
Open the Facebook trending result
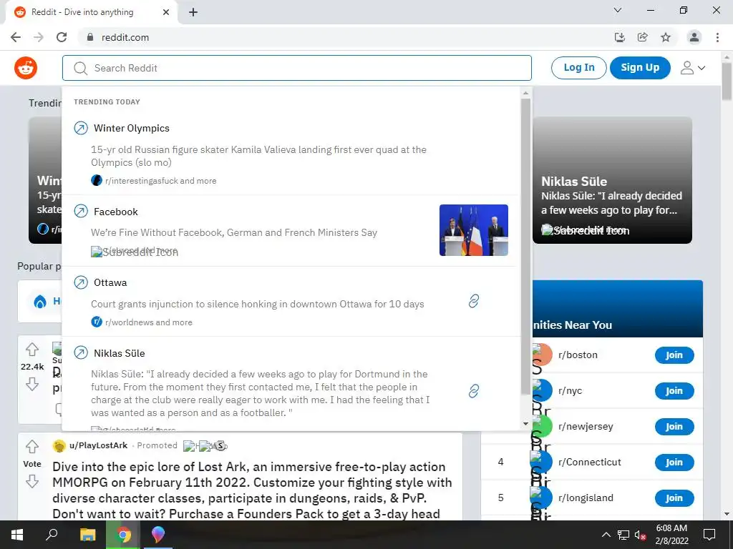pyautogui.click(x=291, y=231)
